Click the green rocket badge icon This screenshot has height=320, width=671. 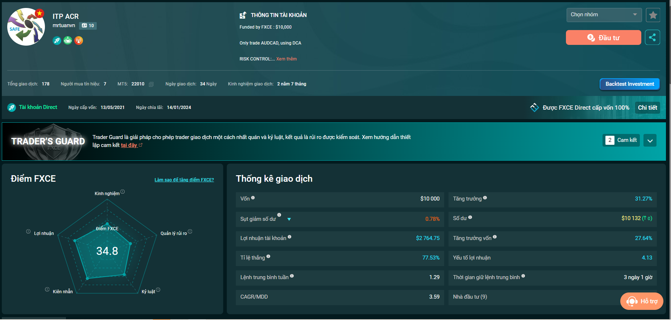(57, 41)
